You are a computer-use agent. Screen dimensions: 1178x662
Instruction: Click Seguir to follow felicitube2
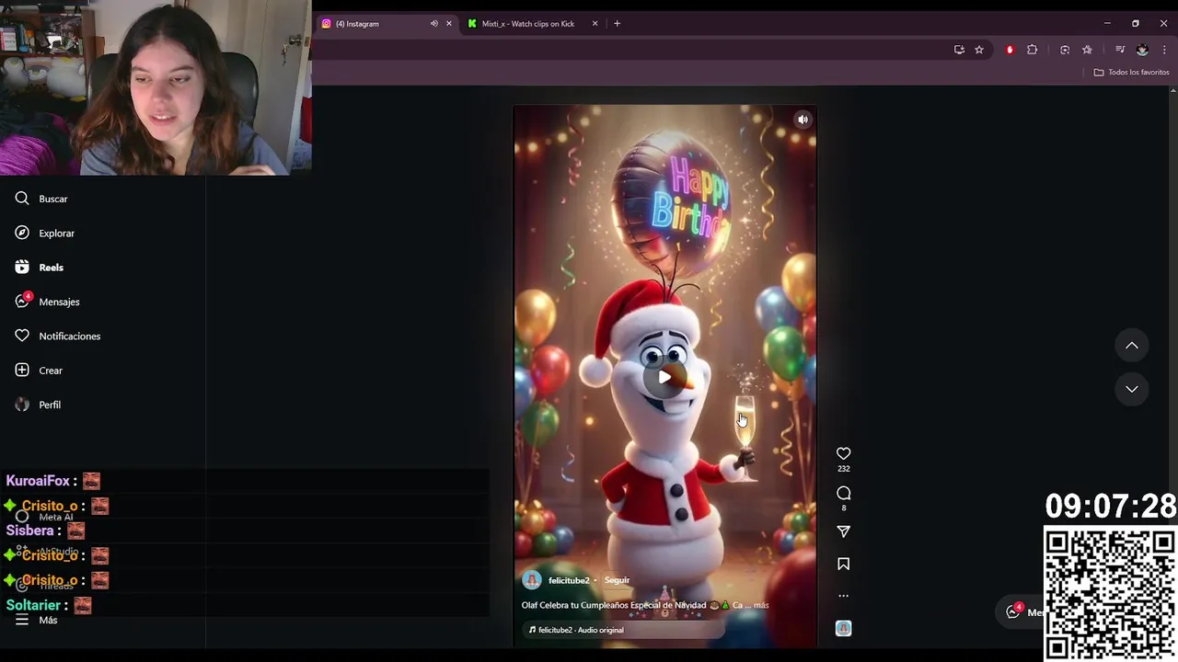pos(617,580)
